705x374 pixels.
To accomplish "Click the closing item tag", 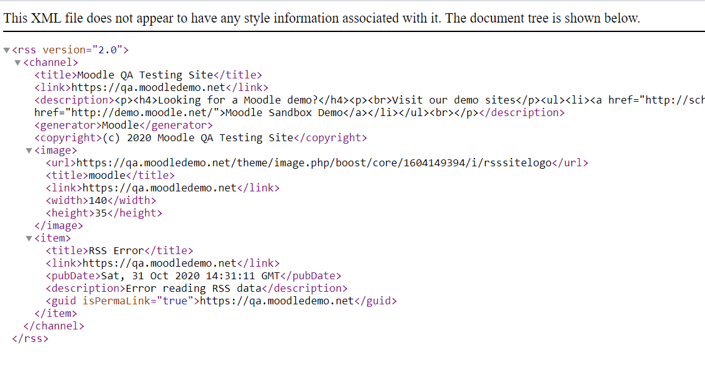I will (56, 314).
